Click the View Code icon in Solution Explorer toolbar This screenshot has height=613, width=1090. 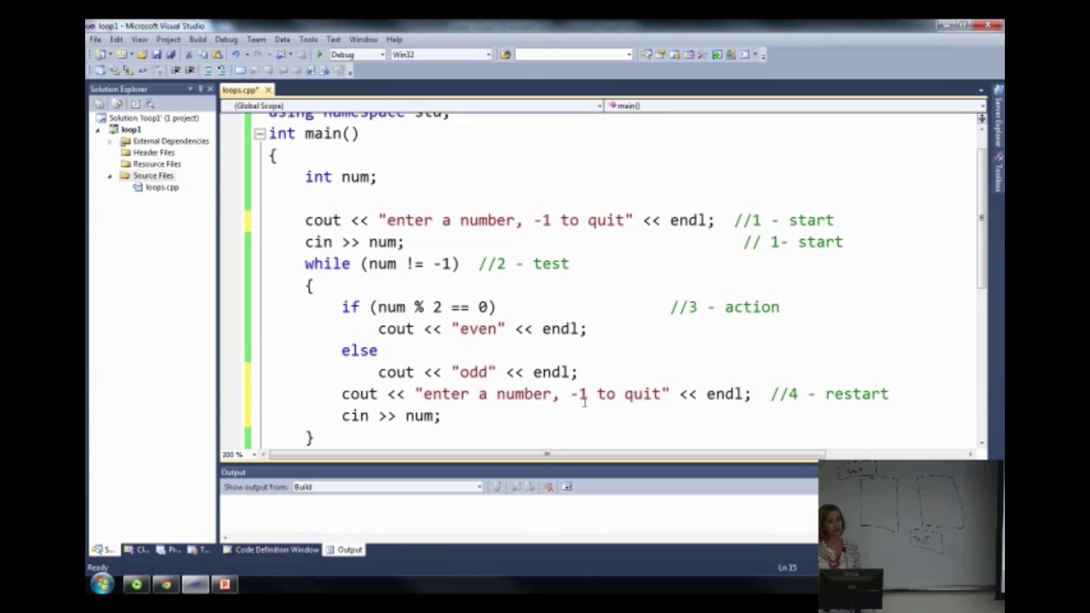(x=135, y=103)
